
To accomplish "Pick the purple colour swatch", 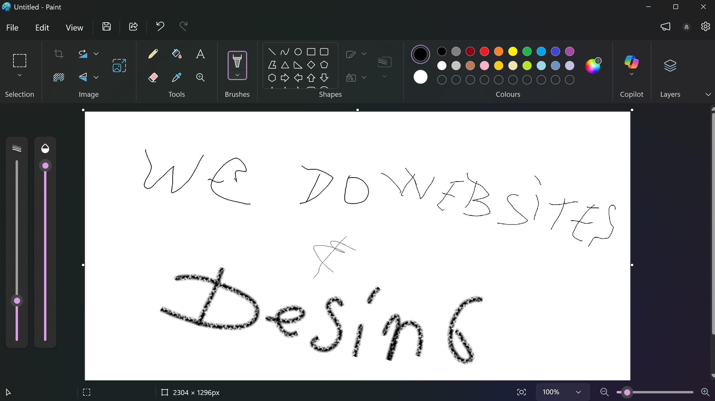I will tap(569, 51).
